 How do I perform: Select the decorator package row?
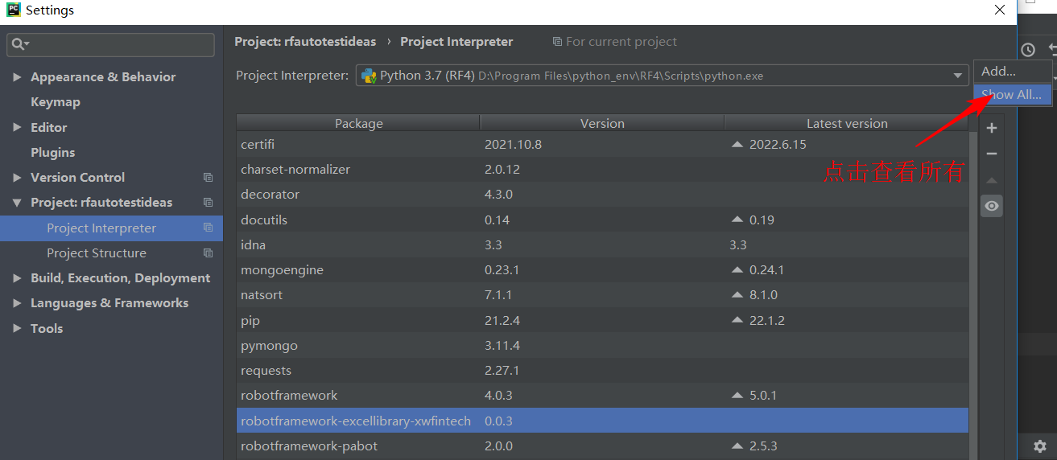[602, 195]
